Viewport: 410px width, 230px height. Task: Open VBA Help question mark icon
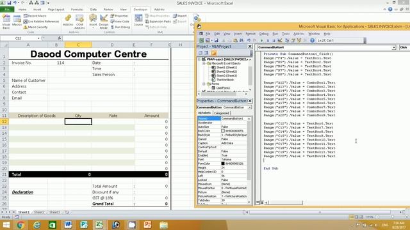point(312,40)
